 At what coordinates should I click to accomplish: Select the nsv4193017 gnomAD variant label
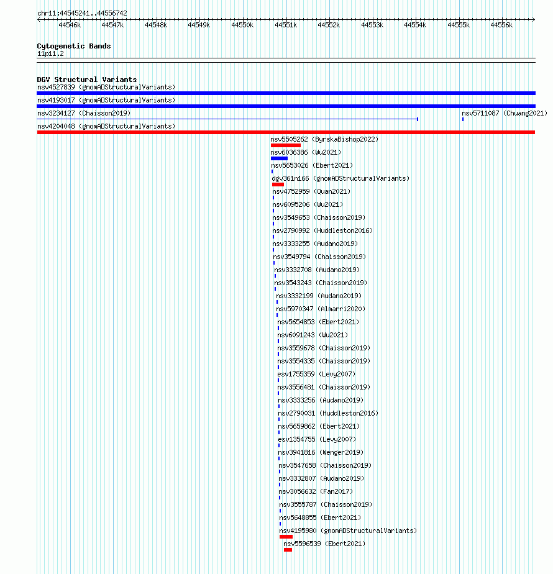click(106, 100)
